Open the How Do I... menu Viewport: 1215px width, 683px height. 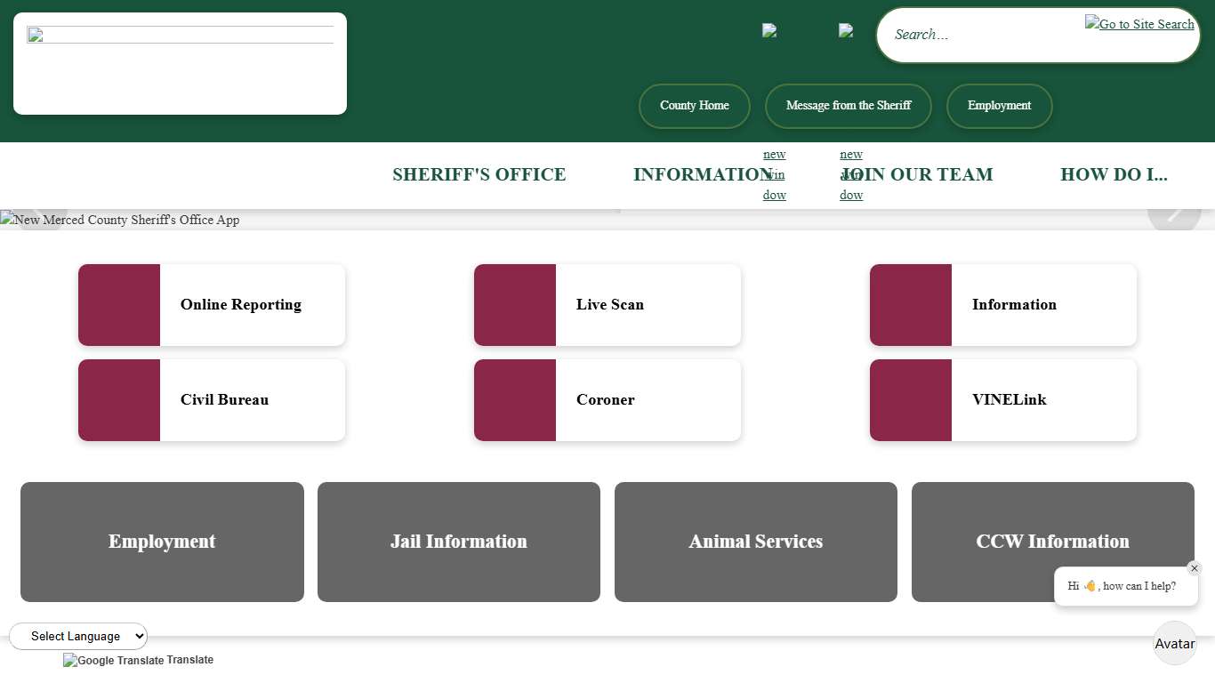point(1114,174)
